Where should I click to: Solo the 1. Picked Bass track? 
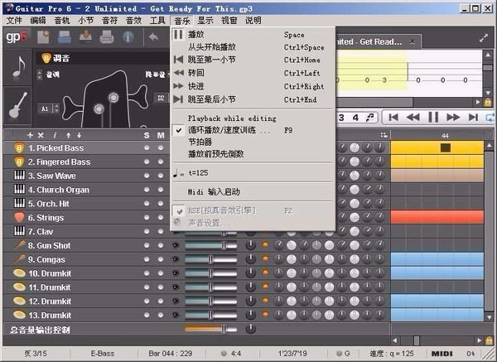tap(147, 147)
